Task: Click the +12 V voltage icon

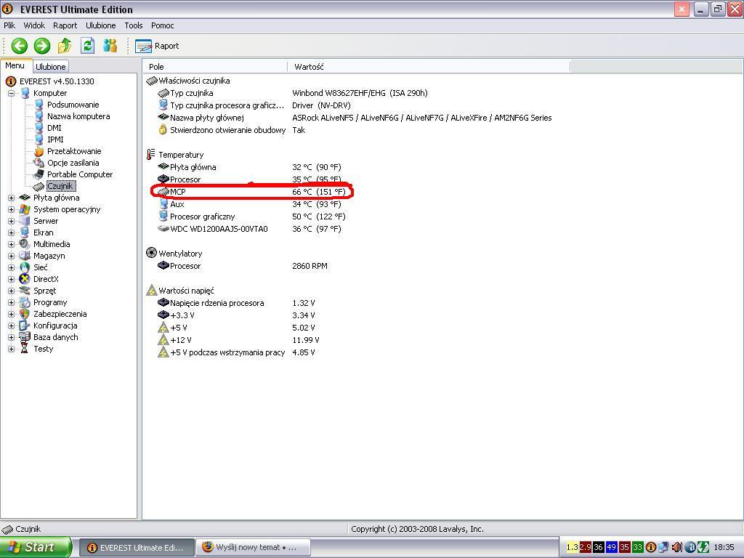Action: 163,340
